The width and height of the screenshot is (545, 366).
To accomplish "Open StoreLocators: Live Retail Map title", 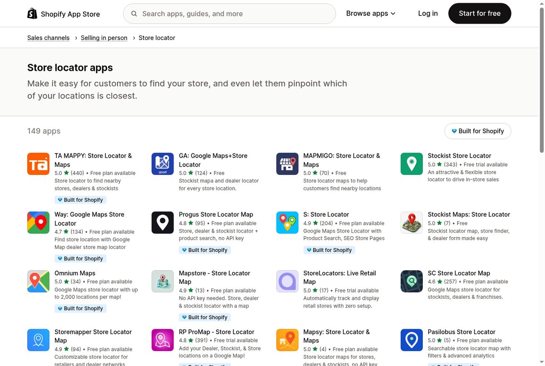I will (x=340, y=277).
